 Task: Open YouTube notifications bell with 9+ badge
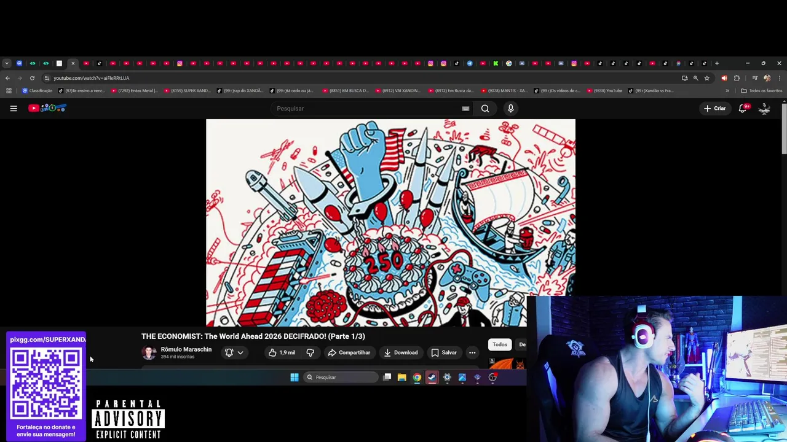743,108
